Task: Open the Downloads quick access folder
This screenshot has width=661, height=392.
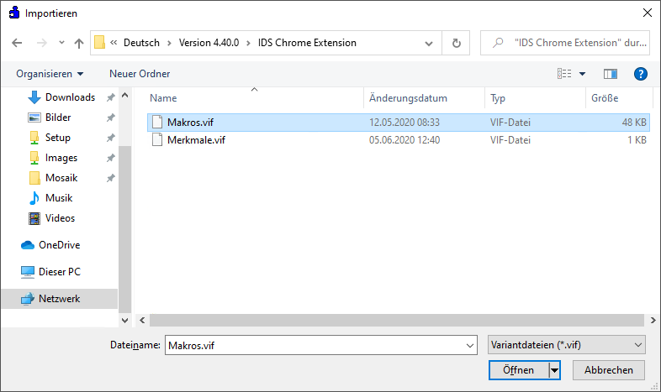Action: pyautogui.click(x=70, y=97)
